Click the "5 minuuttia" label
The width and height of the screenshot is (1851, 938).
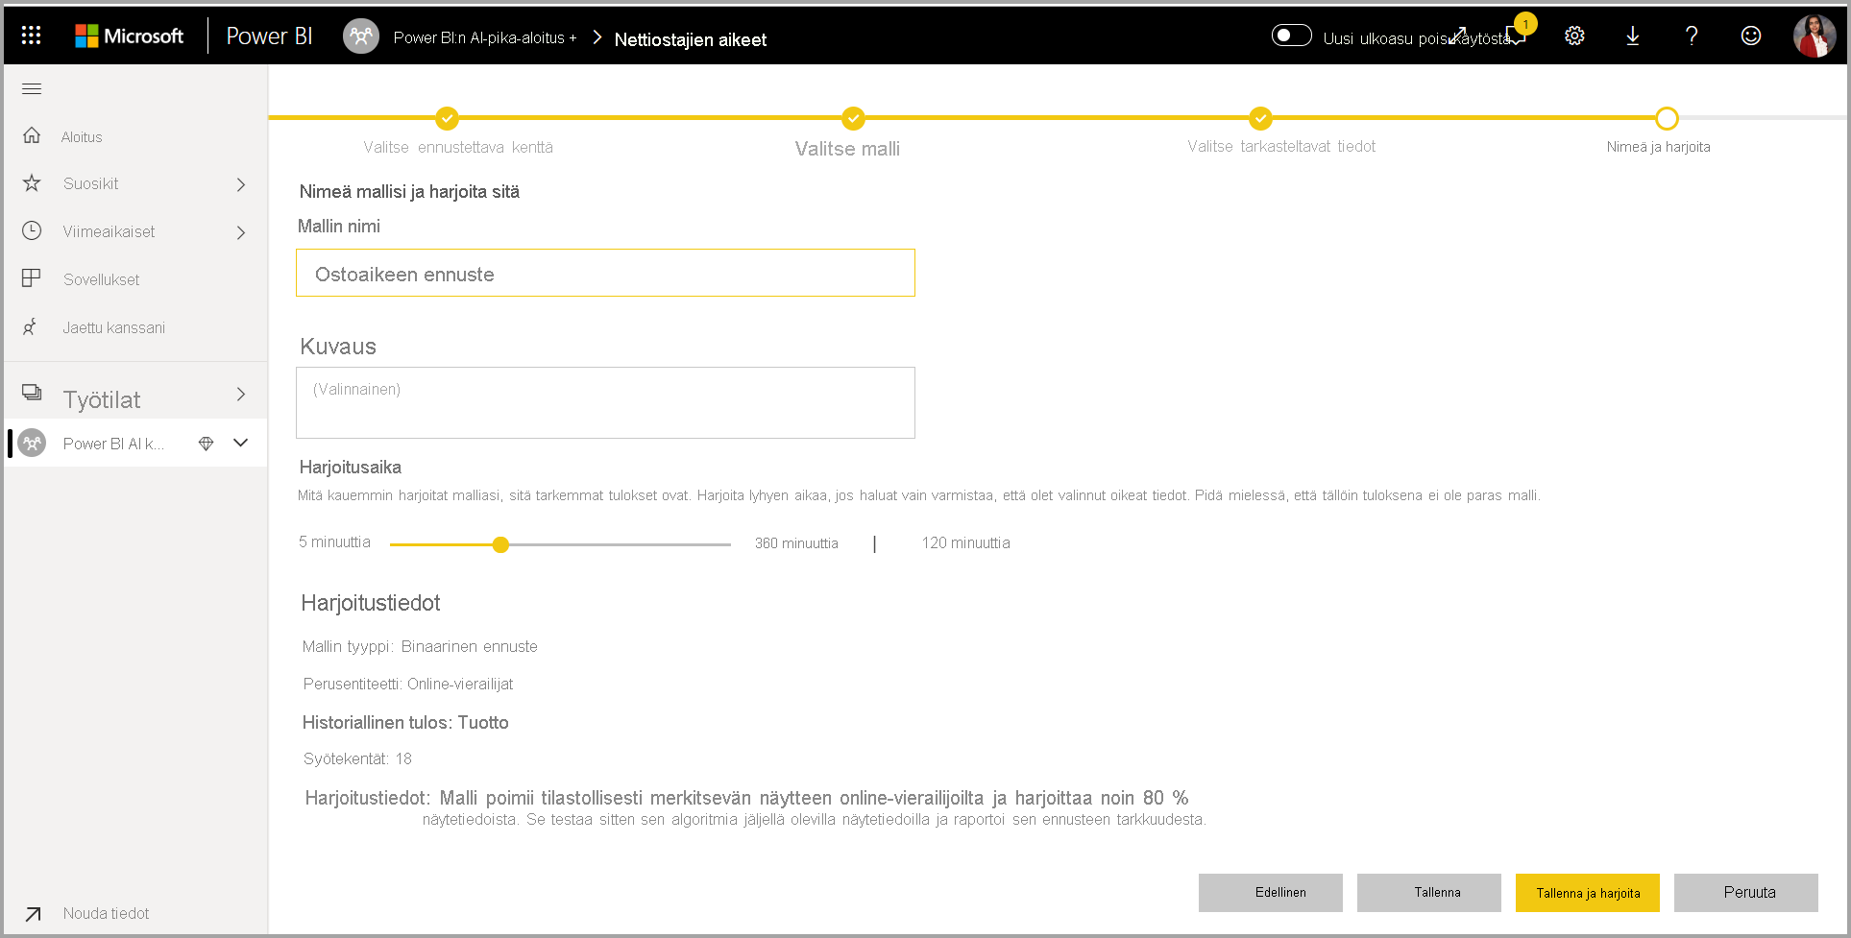click(x=334, y=541)
